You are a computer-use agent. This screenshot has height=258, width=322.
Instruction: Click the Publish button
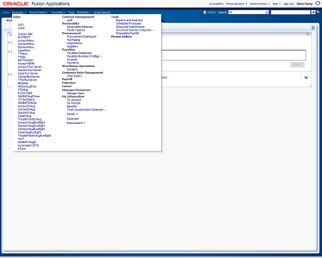[x=297, y=64]
